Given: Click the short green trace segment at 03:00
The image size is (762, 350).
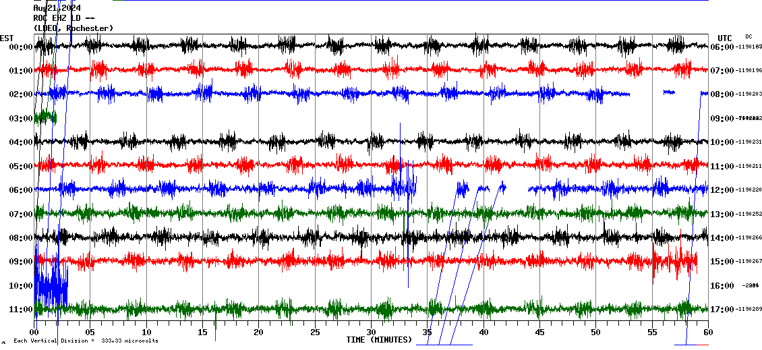Looking at the screenshot, I should click(x=45, y=117).
